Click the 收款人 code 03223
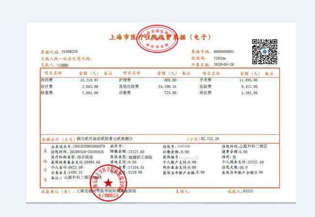 coord(248,191)
